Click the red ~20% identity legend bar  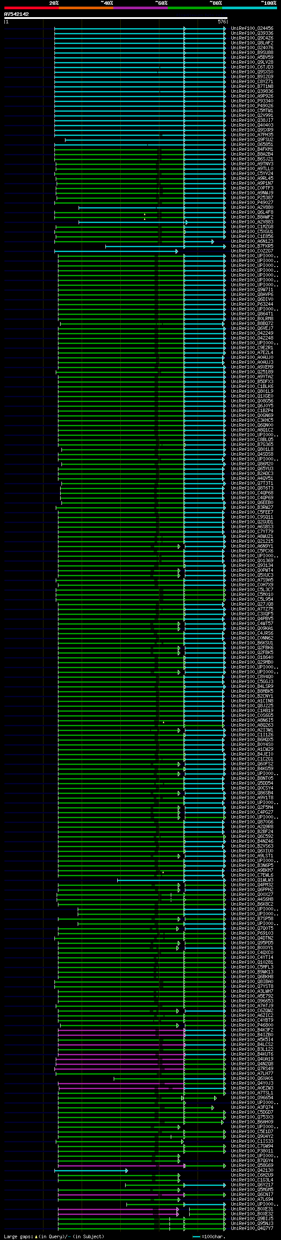pos(31,8)
